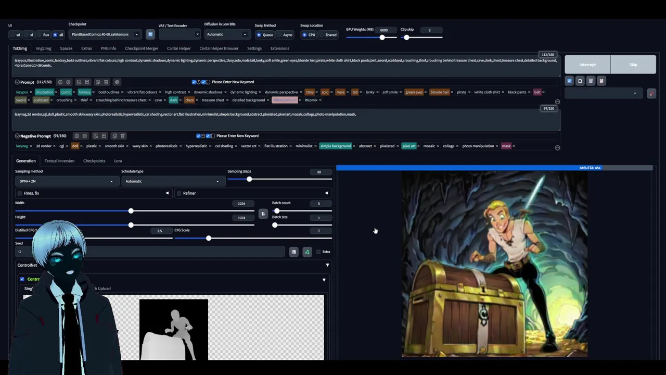This screenshot has height=375, width=666.
Task: Remove the 'belt' prompt tag
Action: [x=544, y=92]
